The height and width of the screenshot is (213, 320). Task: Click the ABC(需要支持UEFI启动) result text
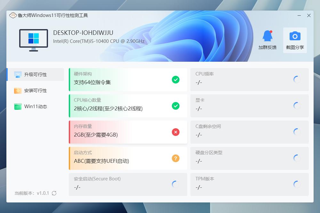coord(101,161)
